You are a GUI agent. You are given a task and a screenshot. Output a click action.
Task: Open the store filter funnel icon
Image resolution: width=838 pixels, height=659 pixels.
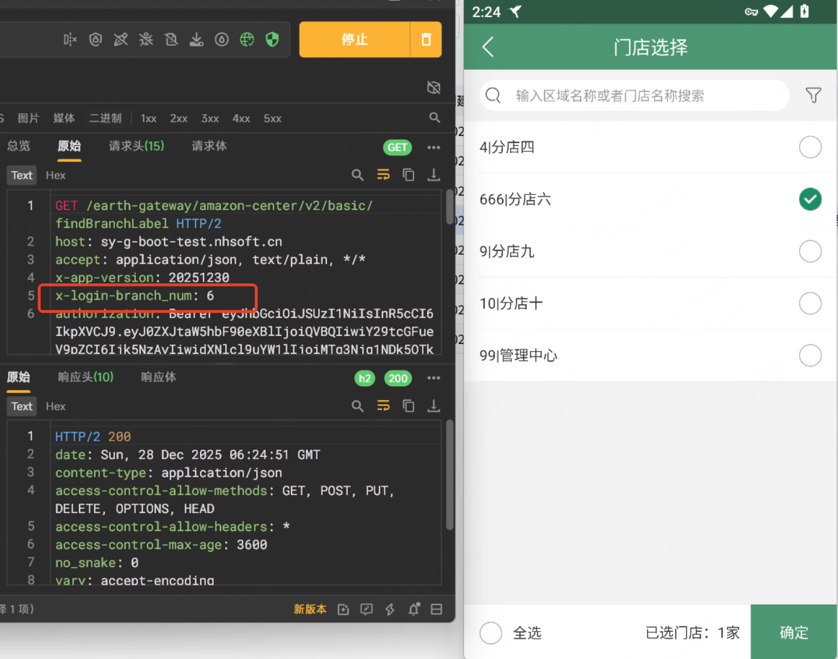point(813,95)
